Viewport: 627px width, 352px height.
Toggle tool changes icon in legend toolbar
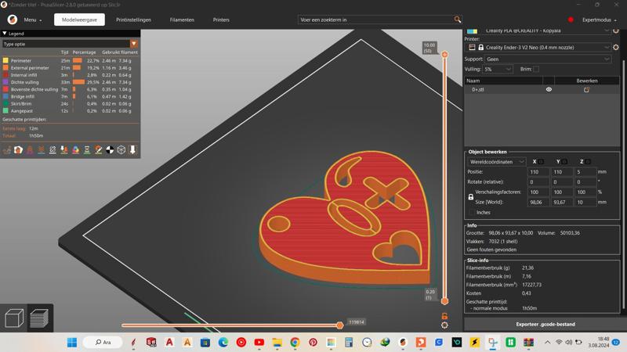[64, 150]
